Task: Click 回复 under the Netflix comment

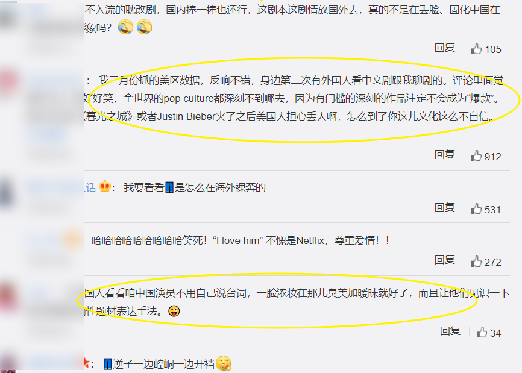Action: 444,260
